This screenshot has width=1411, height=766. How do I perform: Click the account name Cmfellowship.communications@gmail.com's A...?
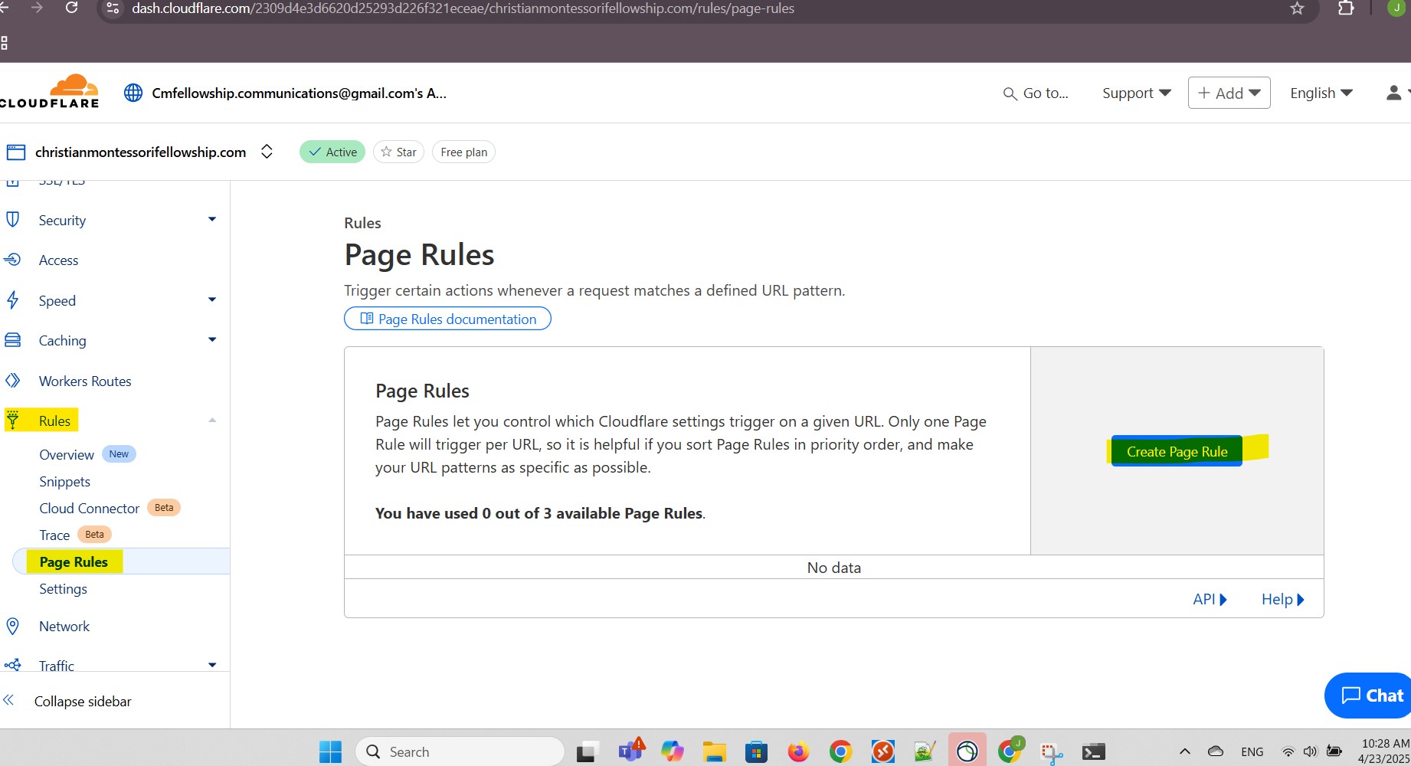click(x=299, y=93)
